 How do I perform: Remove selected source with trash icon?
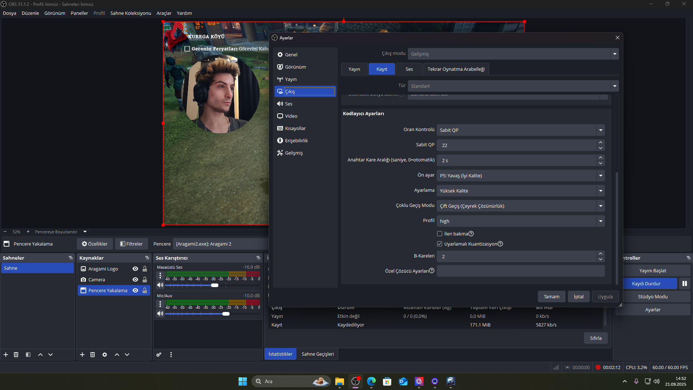[92, 355]
